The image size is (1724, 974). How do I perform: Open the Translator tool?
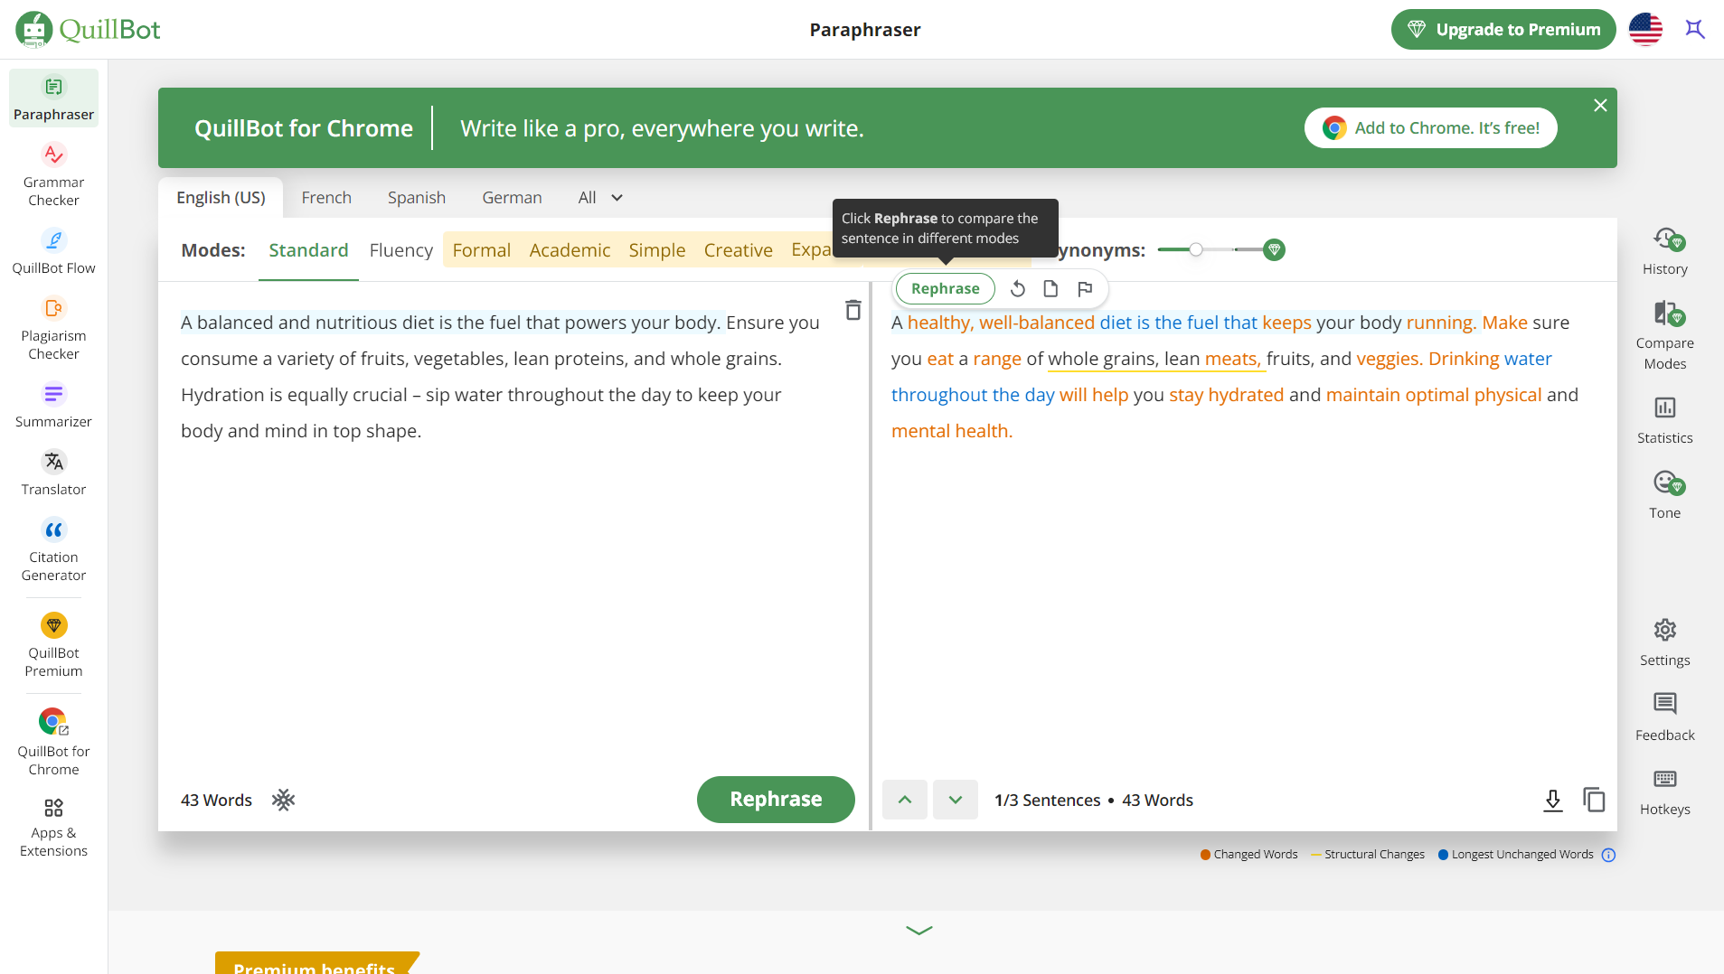pyautogui.click(x=53, y=473)
